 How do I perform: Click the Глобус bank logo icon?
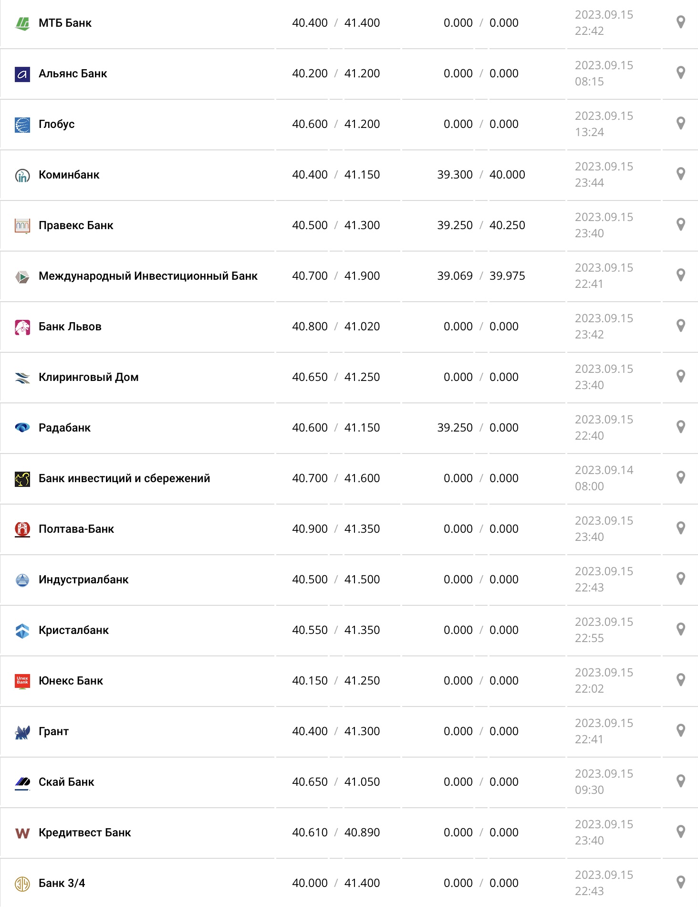(x=22, y=125)
